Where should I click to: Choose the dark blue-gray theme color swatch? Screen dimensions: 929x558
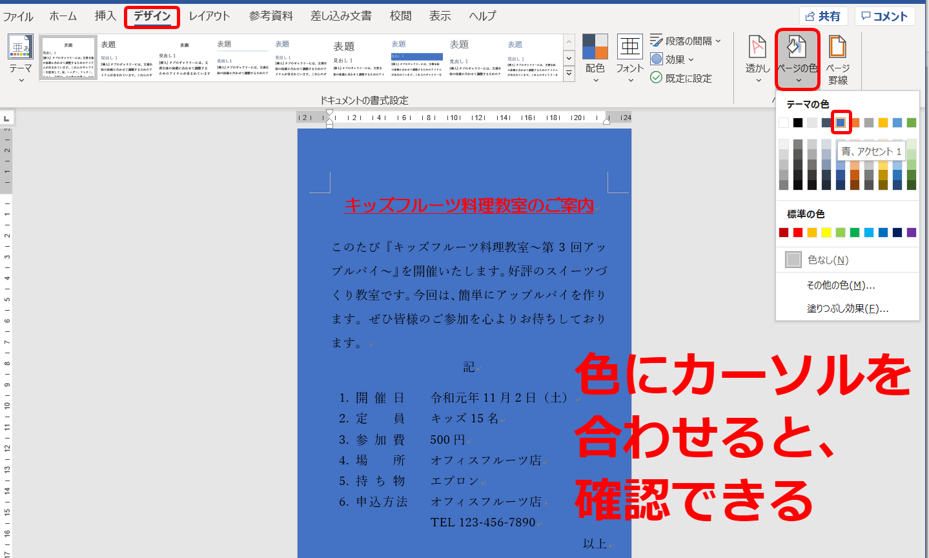click(x=826, y=123)
